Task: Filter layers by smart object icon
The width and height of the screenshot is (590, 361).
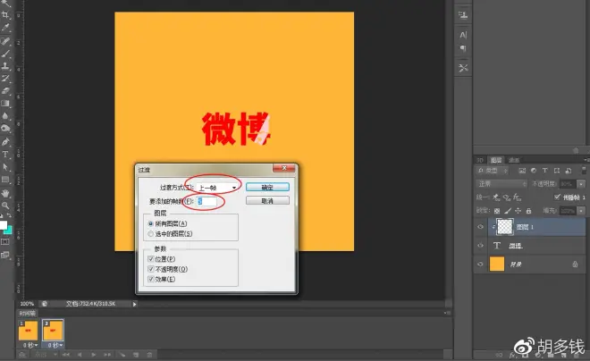Action: [569, 171]
